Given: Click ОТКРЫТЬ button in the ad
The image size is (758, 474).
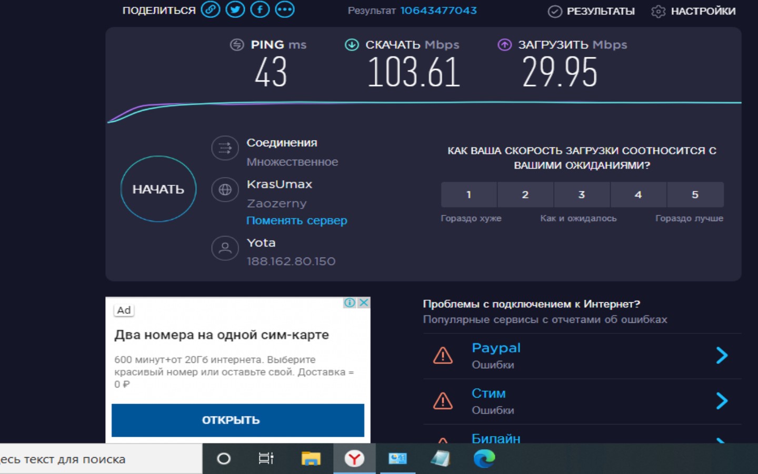Looking at the screenshot, I should tap(238, 420).
